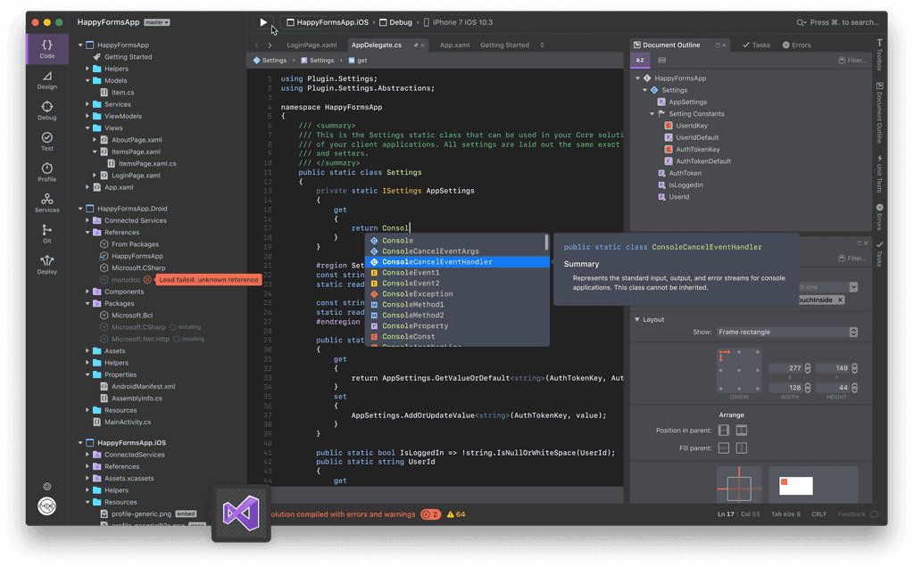Viewport: 914px width, 567px height.
Task: Click the Visual Studio logo icon
Action: pos(241,513)
